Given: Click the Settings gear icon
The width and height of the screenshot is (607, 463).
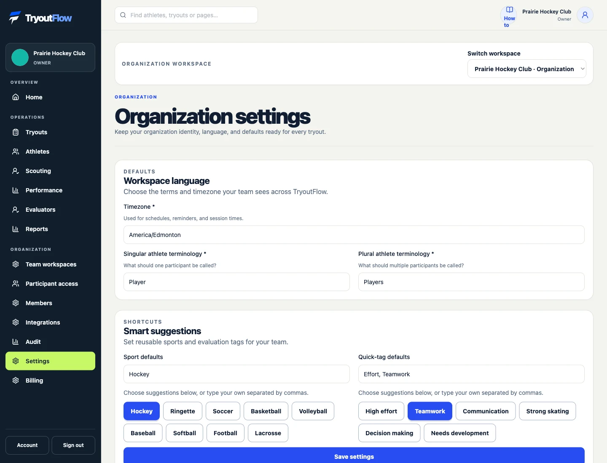Looking at the screenshot, I should click(16, 361).
